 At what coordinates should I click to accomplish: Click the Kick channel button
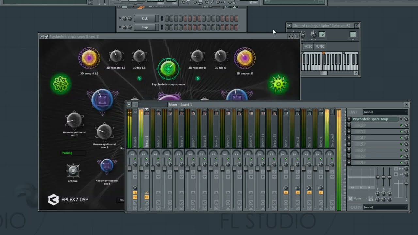pos(145,19)
